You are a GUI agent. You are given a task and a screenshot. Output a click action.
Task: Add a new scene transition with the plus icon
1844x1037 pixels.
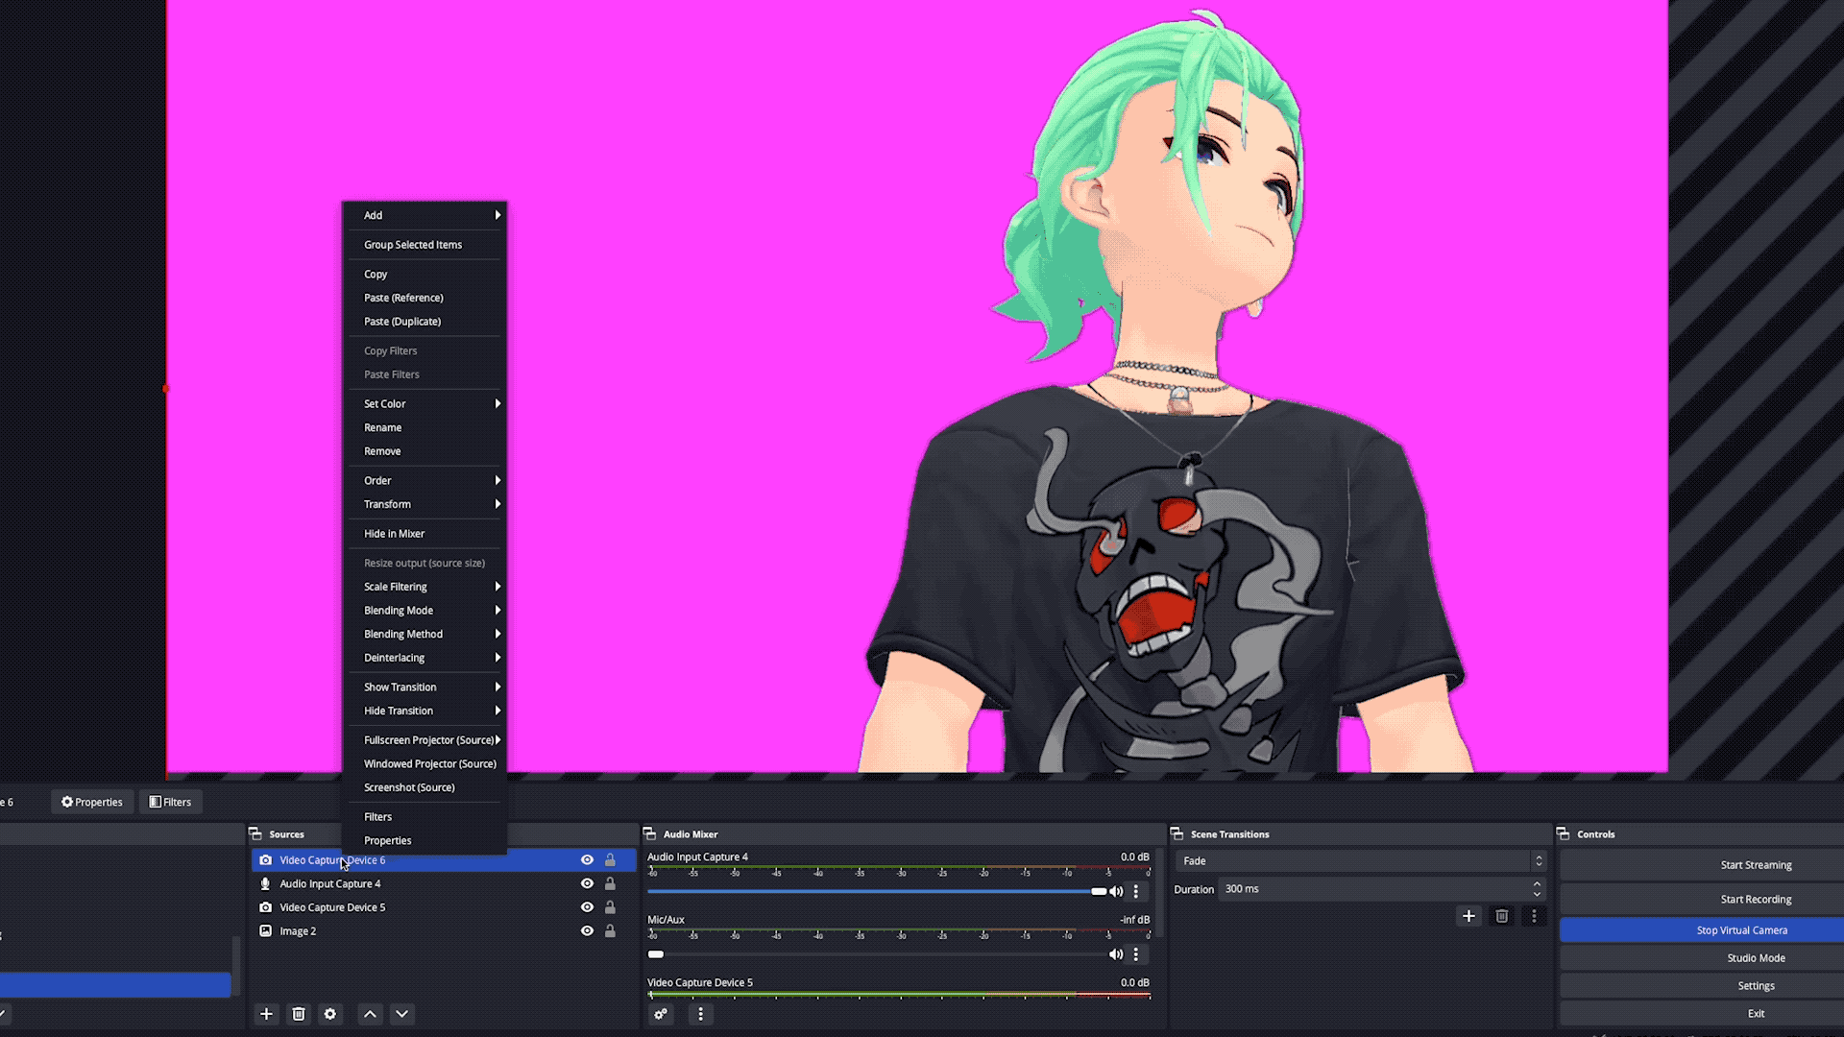(x=1468, y=916)
